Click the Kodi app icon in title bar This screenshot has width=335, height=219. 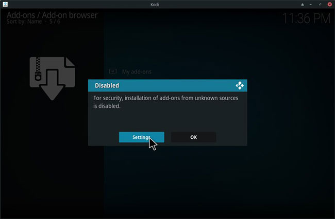tap(5, 4)
